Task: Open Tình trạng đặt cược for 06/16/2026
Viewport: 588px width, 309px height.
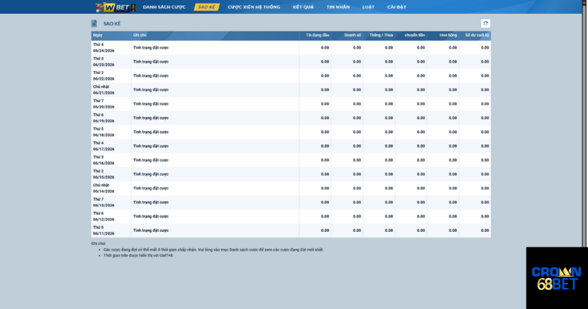Action: [x=151, y=160]
